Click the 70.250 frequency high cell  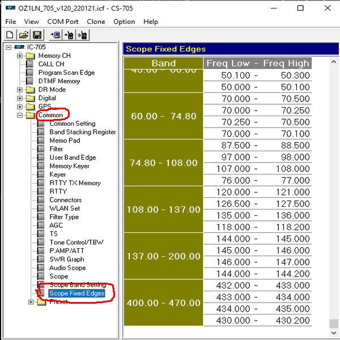pyautogui.click(x=295, y=110)
